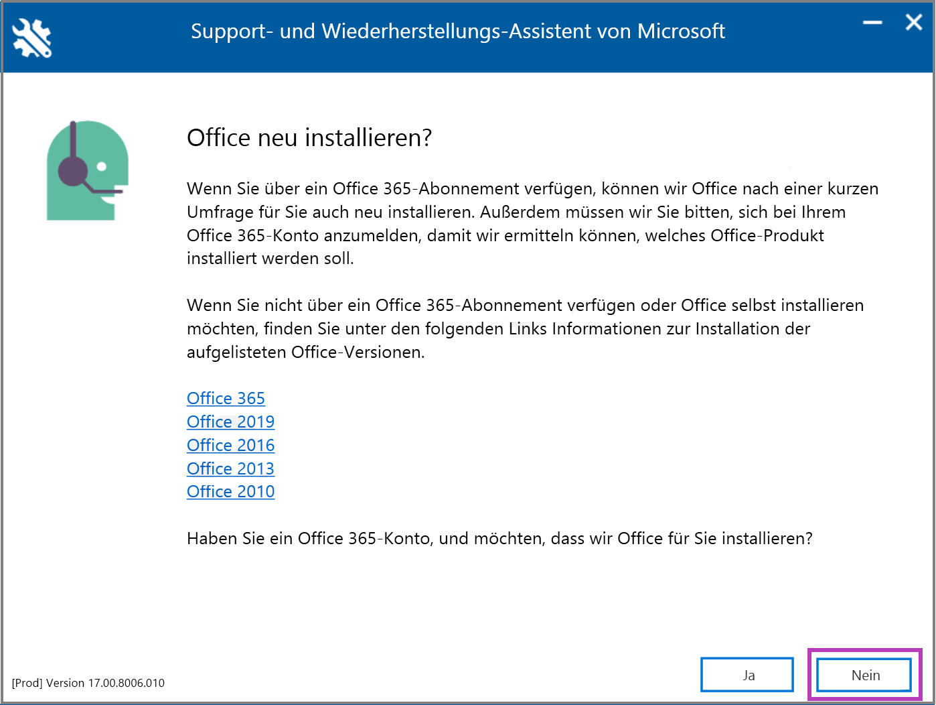Click the text 'installiert werden soll.'
Screen dimensions: 936x705
point(270,259)
